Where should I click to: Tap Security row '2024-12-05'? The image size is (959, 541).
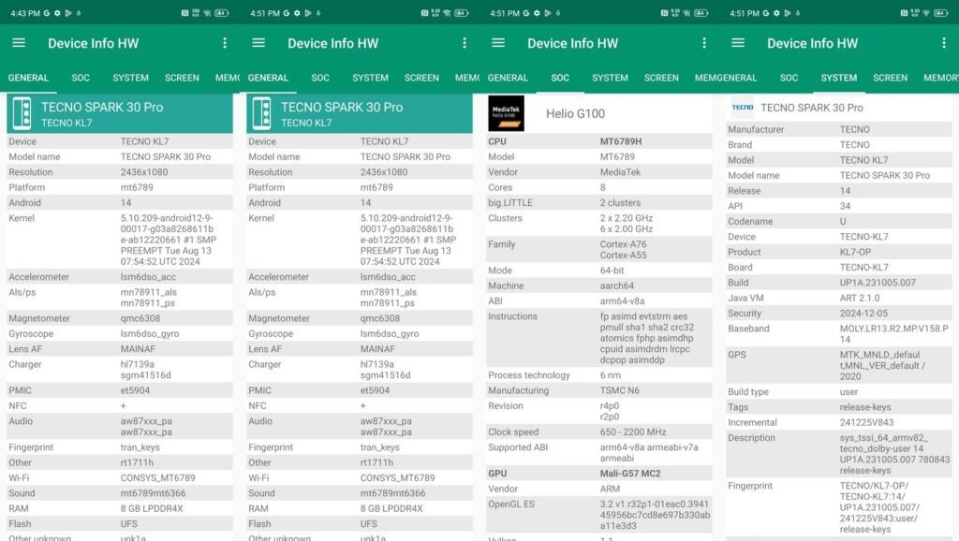click(x=839, y=313)
